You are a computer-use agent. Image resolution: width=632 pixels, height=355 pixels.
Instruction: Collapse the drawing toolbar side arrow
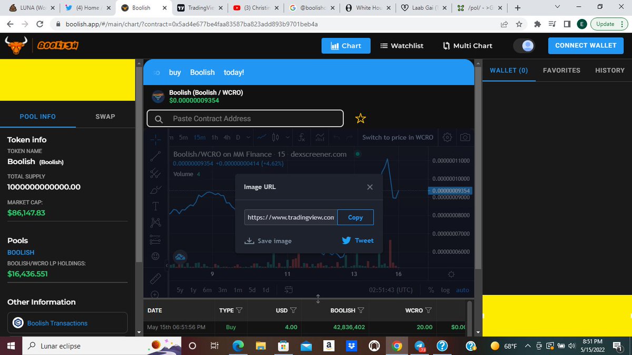[166, 265]
